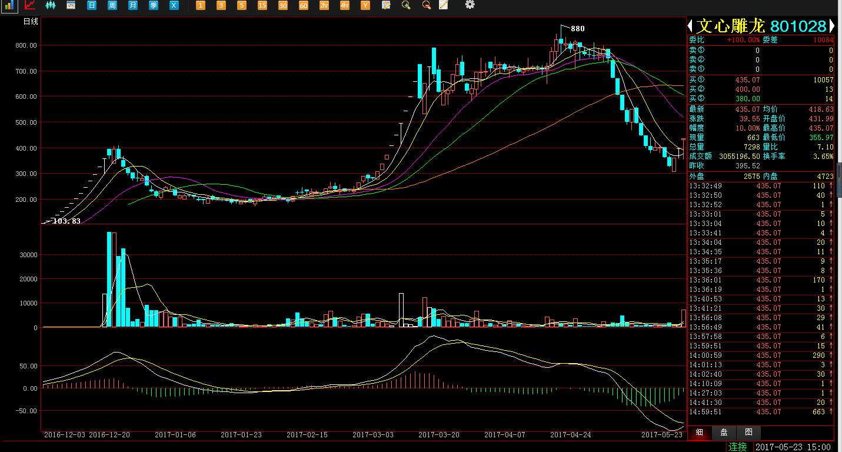Select quarterly period 季 button
The height and width of the screenshot is (452, 842).
point(153,5)
